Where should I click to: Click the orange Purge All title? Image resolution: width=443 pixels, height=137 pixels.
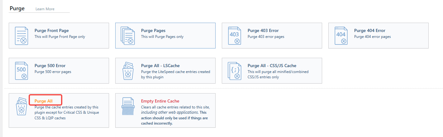coord(44,101)
